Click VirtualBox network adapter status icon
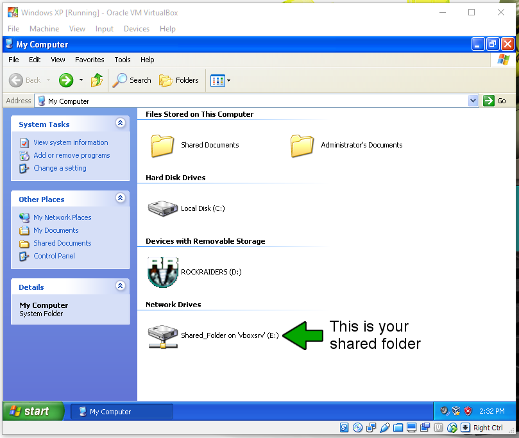The height and width of the screenshot is (438, 519). [x=371, y=428]
